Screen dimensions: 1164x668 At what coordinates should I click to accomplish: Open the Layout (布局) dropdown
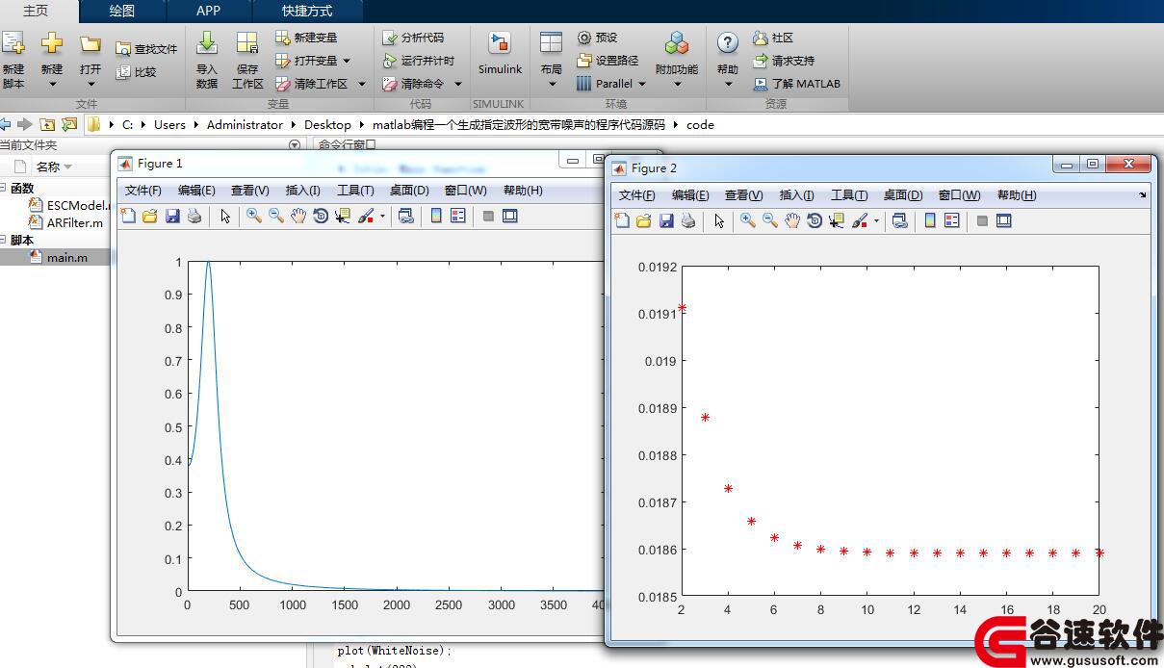point(551,60)
